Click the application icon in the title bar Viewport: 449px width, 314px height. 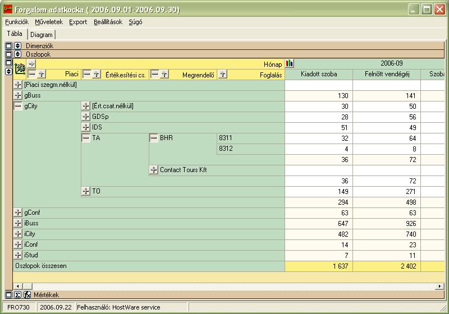coord(8,9)
